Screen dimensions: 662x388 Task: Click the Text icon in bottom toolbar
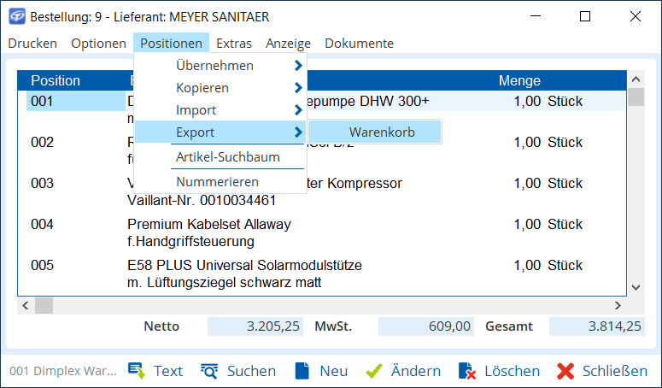point(136,371)
